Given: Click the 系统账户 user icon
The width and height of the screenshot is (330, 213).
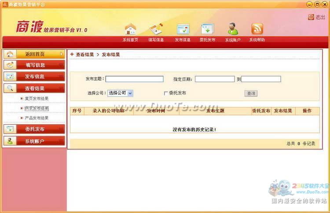Looking at the screenshot, I should 233,29.
